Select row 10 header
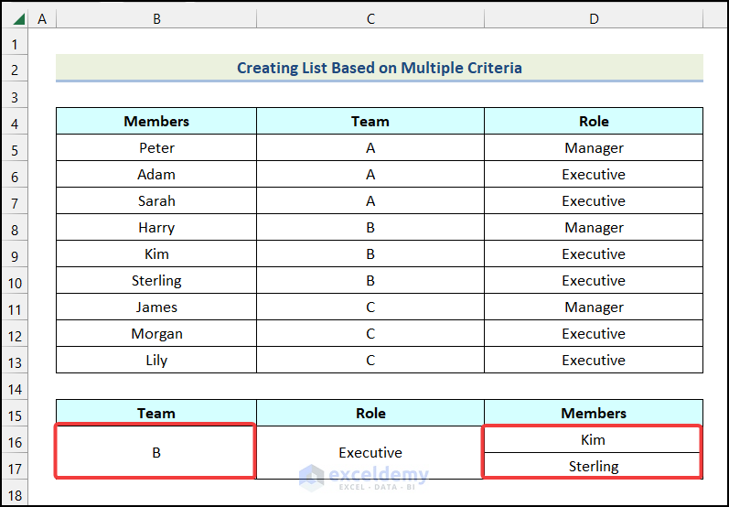This screenshot has height=507, width=729. (x=16, y=282)
